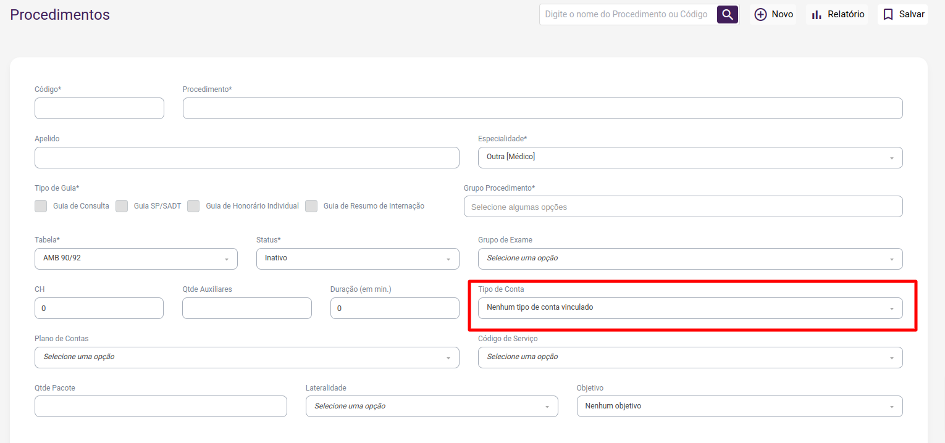Click the Relatório bar chart icon
This screenshot has width=945, height=443.
[x=817, y=14]
